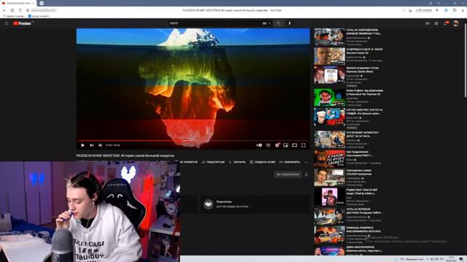Click the browser address bar URL
The width and height of the screenshot is (467, 262).
(44, 10)
